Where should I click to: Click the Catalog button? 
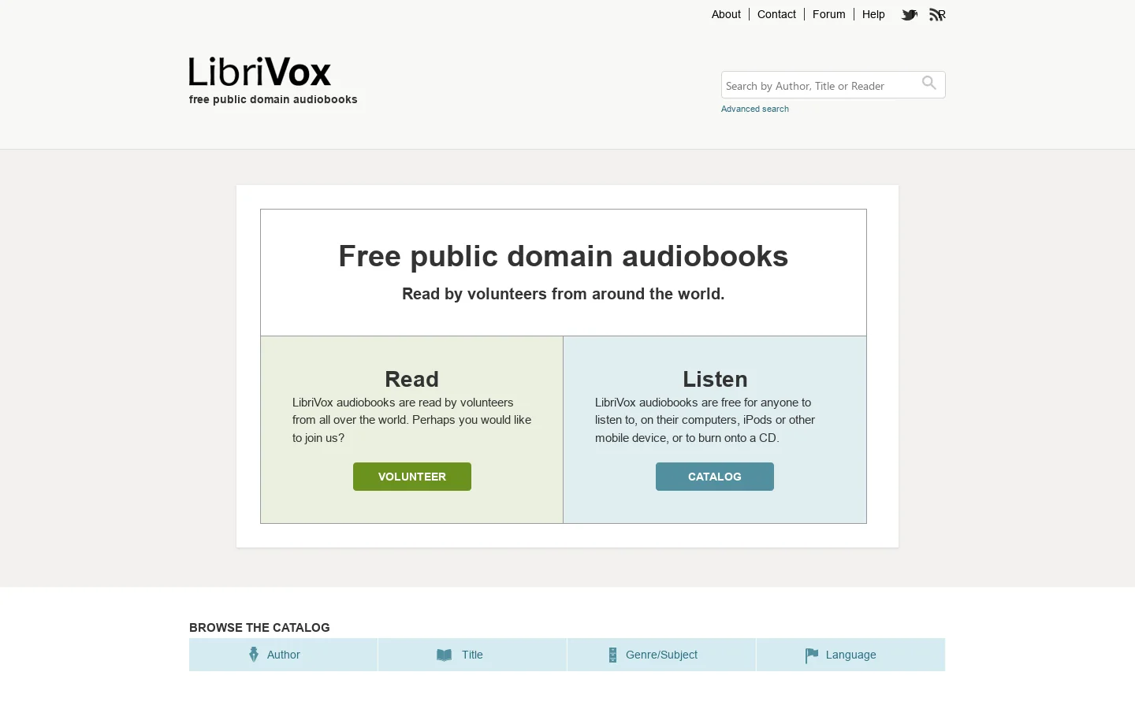[715, 477]
